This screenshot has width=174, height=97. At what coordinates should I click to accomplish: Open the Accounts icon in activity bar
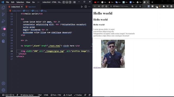coord(3,83)
